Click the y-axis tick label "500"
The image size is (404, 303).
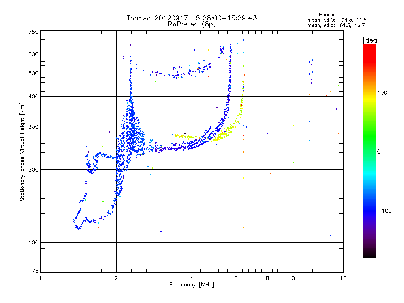(33, 73)
